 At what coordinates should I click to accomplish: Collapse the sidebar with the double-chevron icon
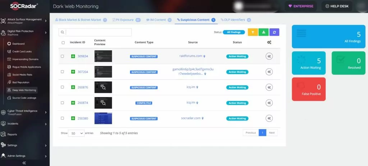(24, 163)
